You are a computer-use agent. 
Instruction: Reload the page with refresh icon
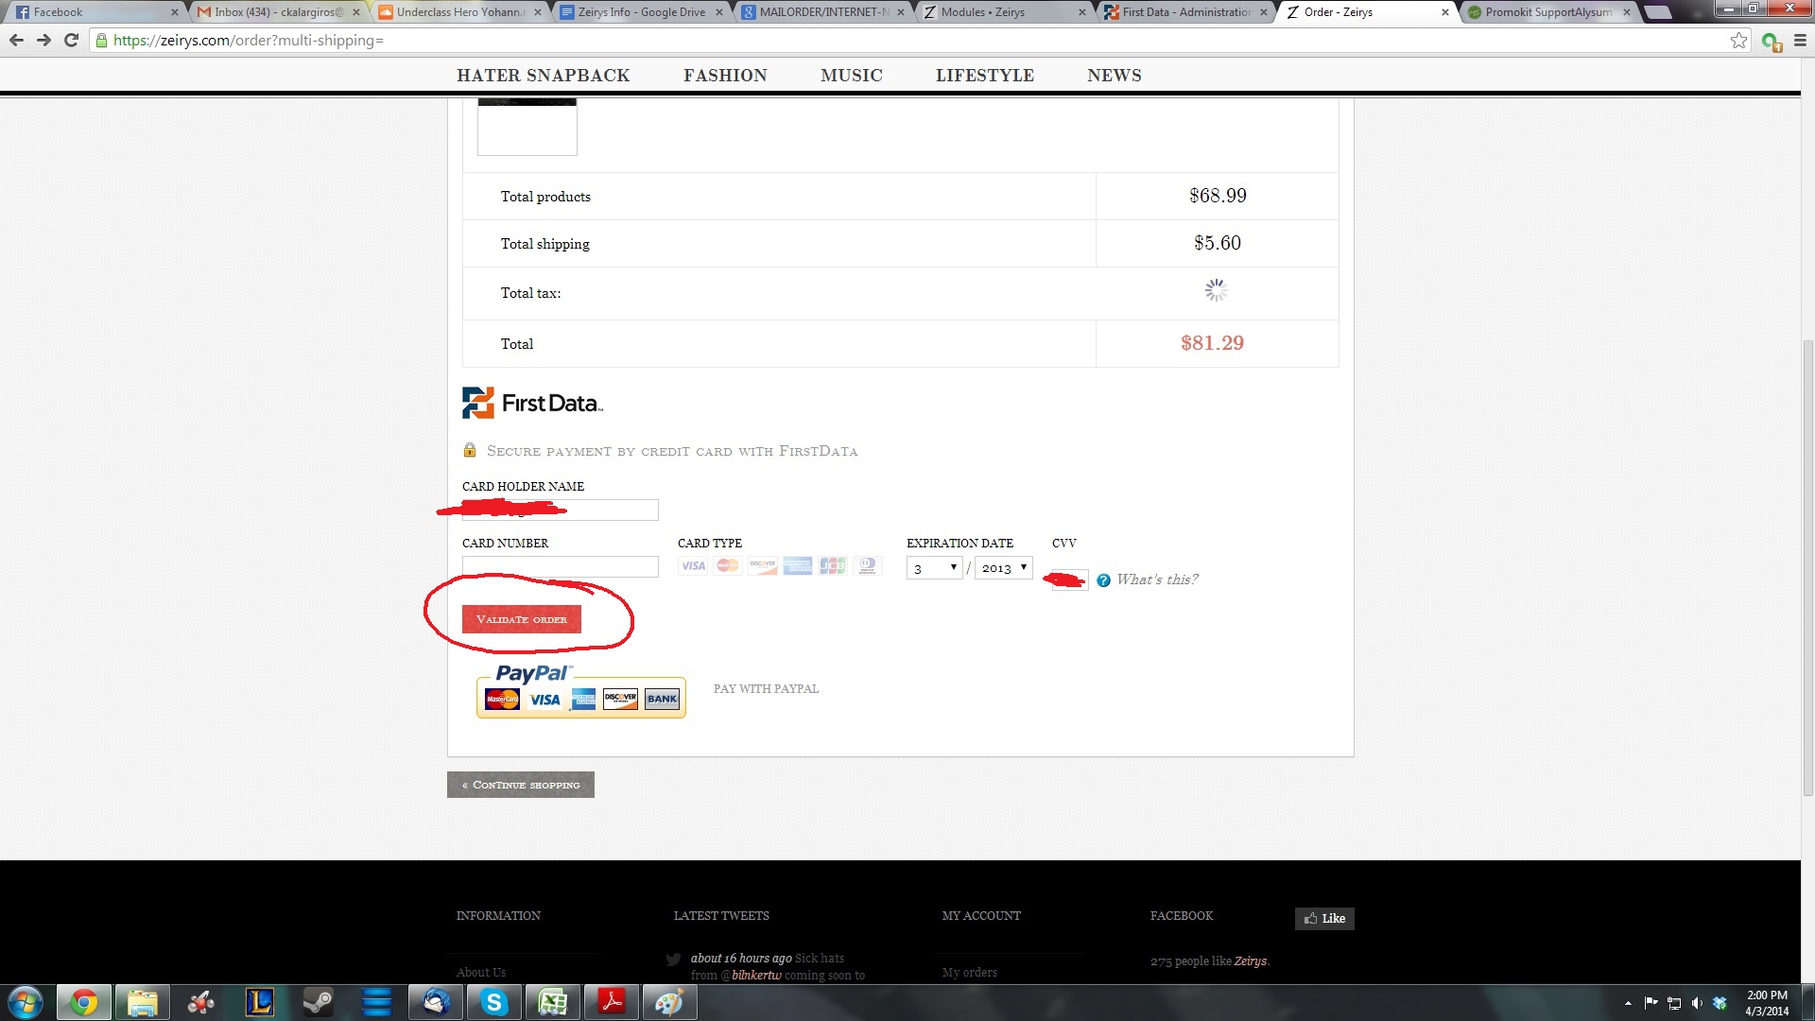(71, 41)
